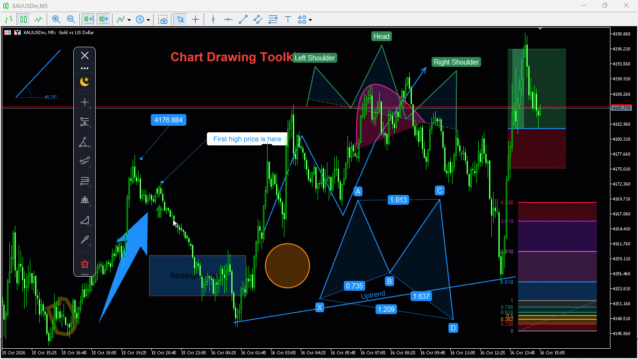Take a chart screenshot with camera icon

click(x=163, y=19)
